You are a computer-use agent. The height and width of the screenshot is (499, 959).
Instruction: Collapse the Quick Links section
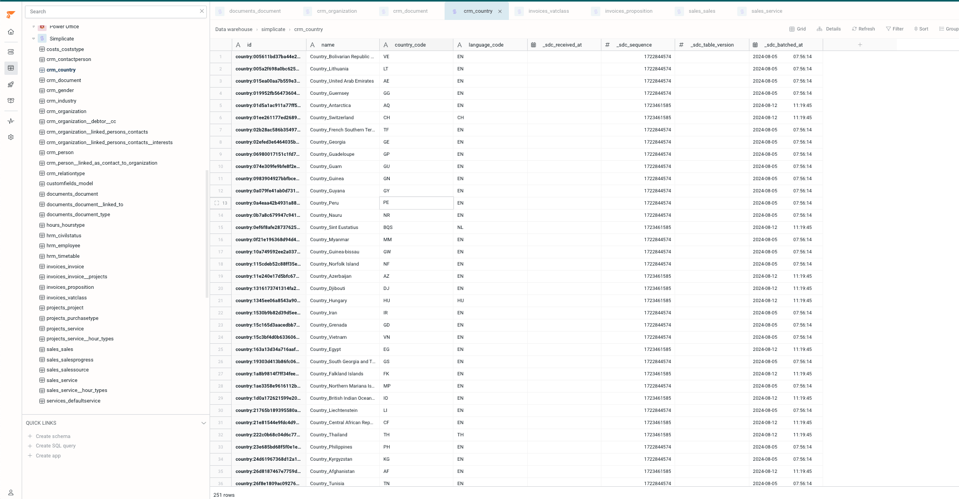[203, 423]
